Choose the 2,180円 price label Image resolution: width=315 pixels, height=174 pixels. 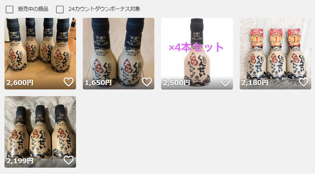[x=255, y=82]
